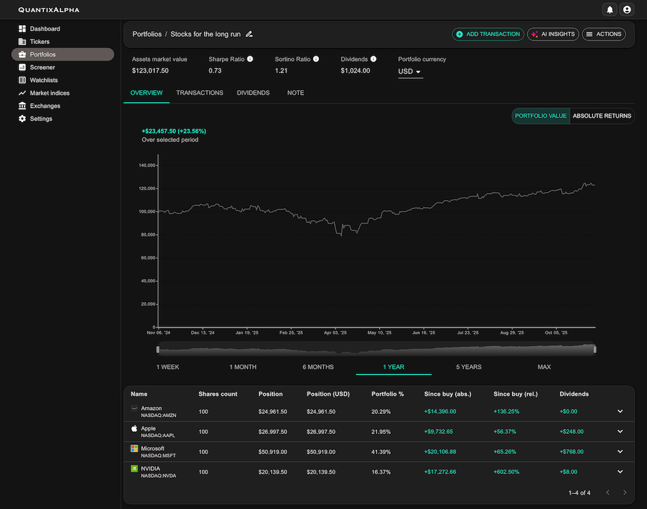Expand the NVIDIA holding details
Screen dimensions: 647x509
pyautogui.click(x=620, y=471)
